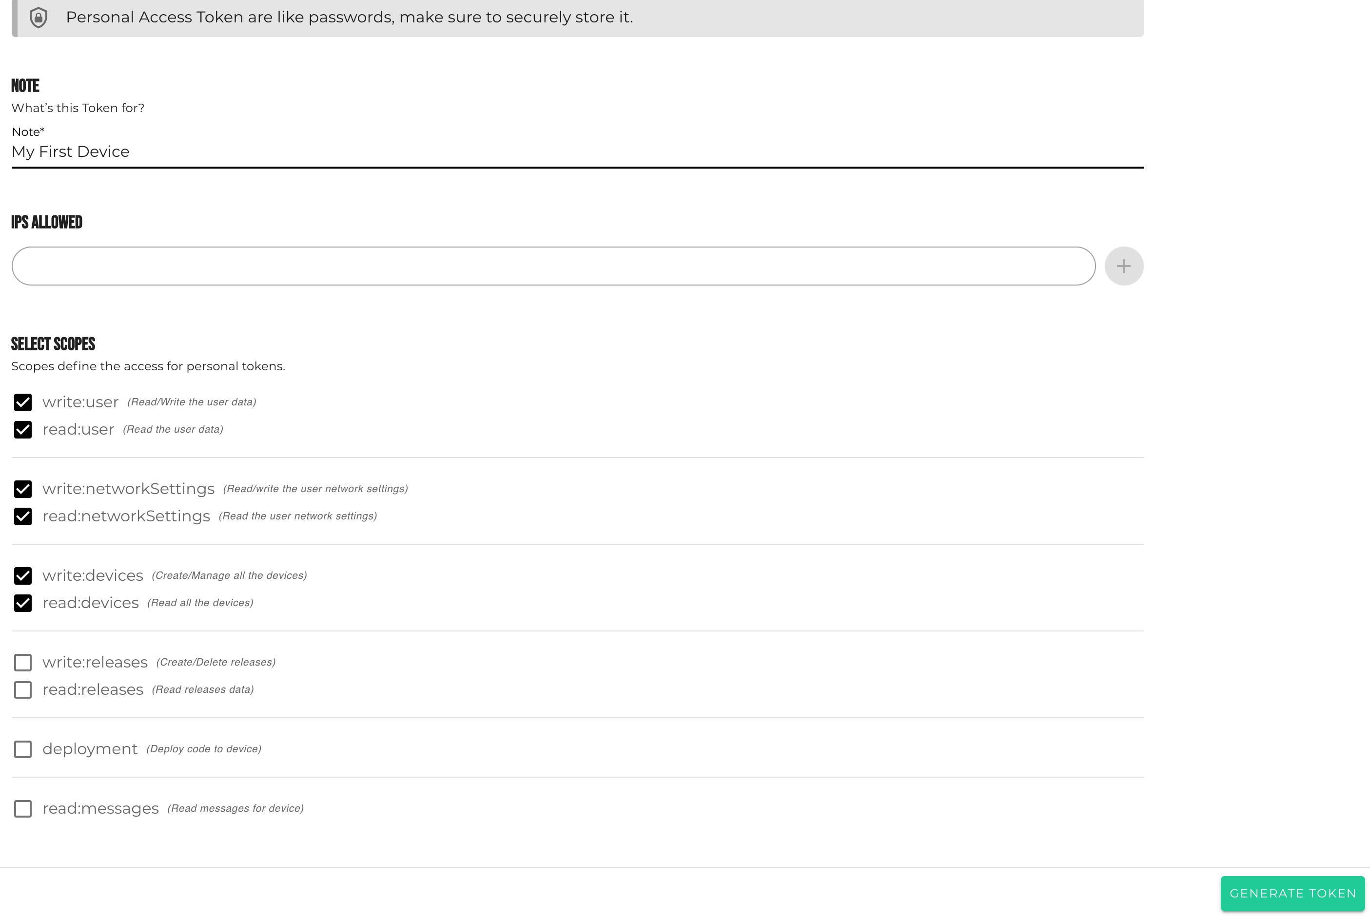Check the read:messages scope checkbox
This screenshot has width=1370, height=916.
click(23, 809)
